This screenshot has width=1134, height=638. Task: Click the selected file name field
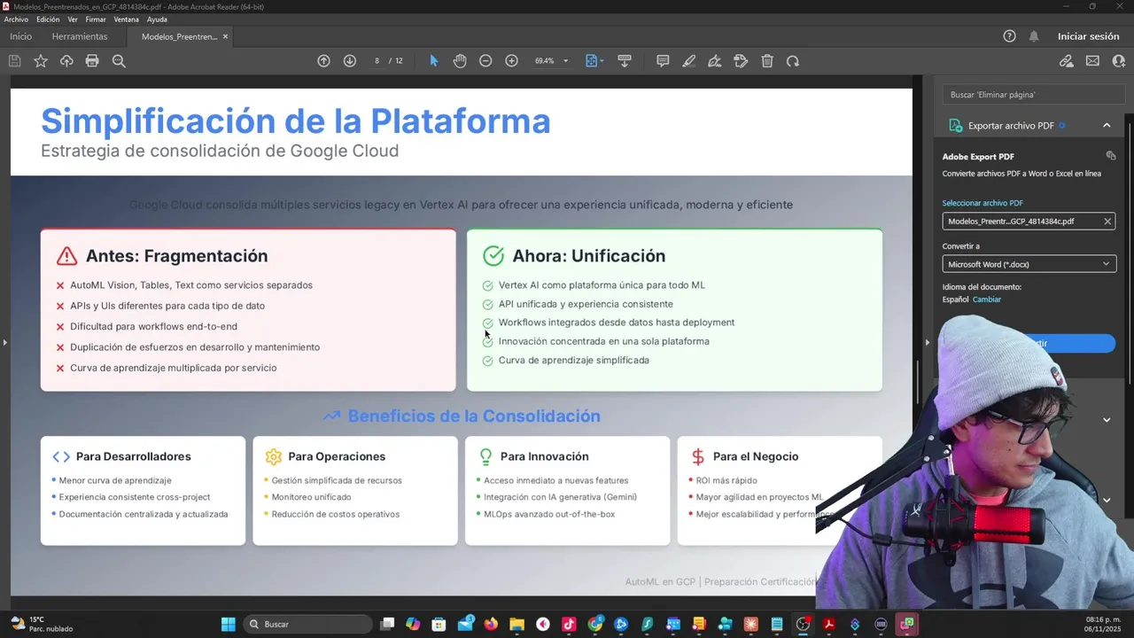pos(1029,222)
